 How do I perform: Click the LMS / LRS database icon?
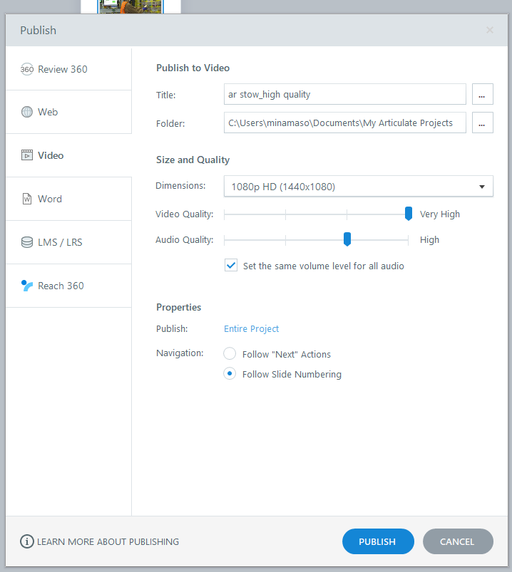[27, 242]
